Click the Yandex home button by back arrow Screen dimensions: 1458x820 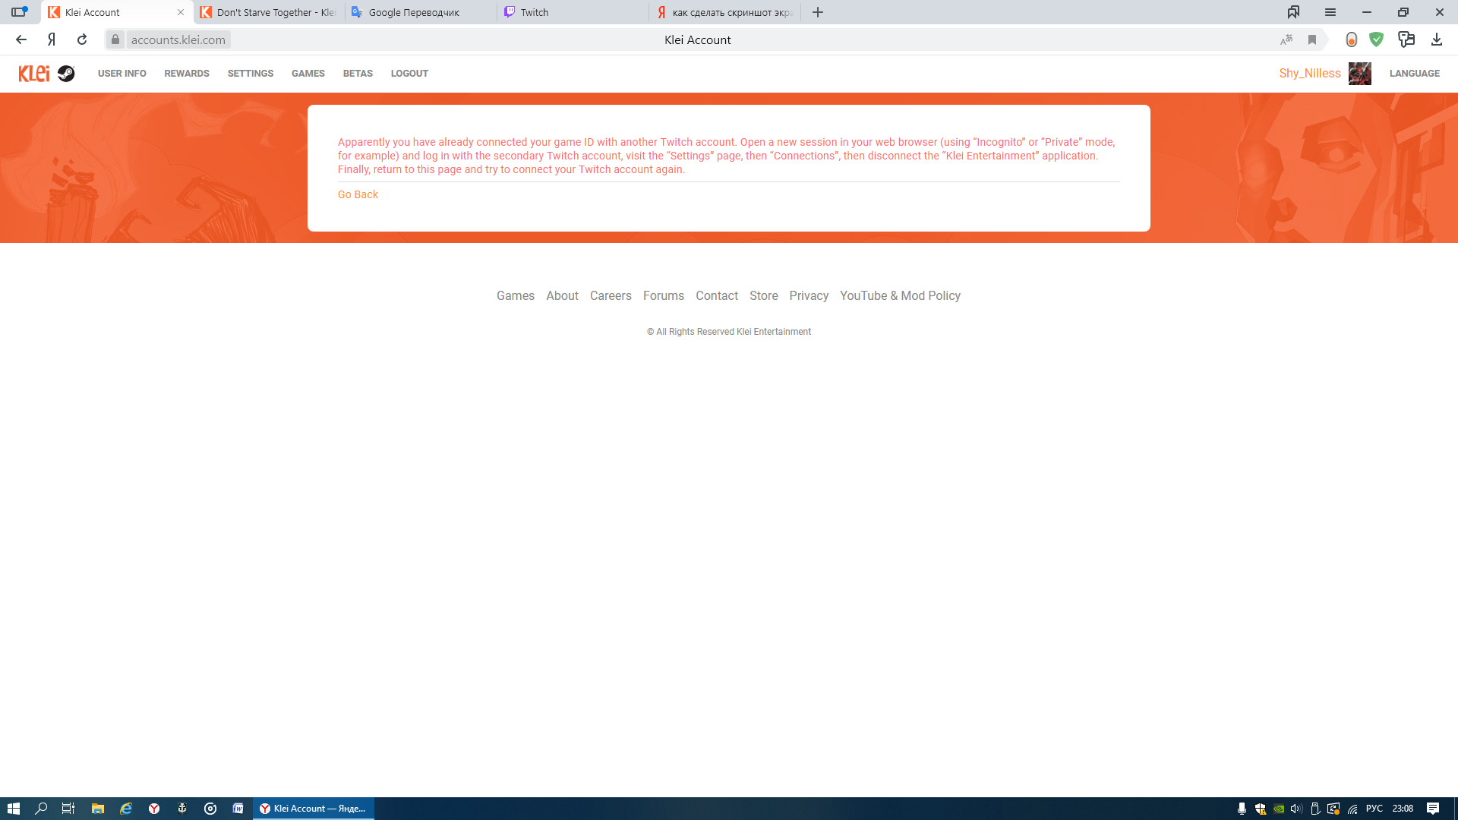(x=52, y=39)
